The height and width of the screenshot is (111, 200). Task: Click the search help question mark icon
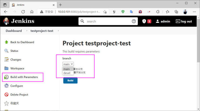tap(134, 21)
